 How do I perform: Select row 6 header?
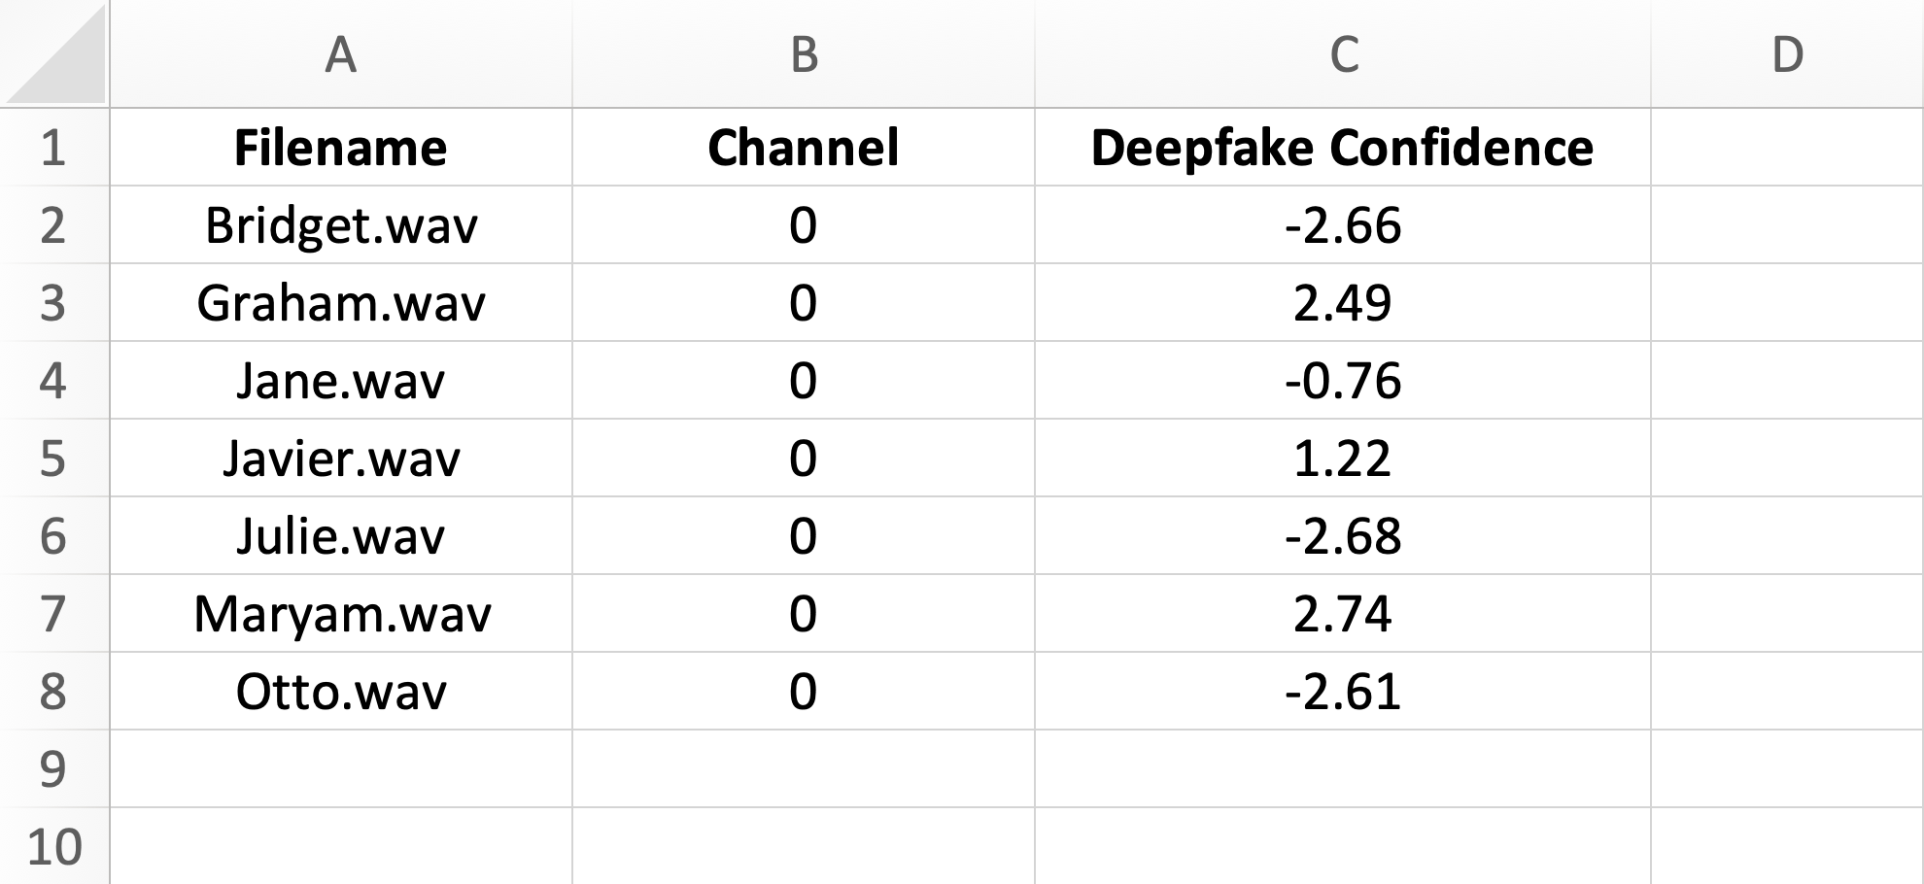point(54,535)
